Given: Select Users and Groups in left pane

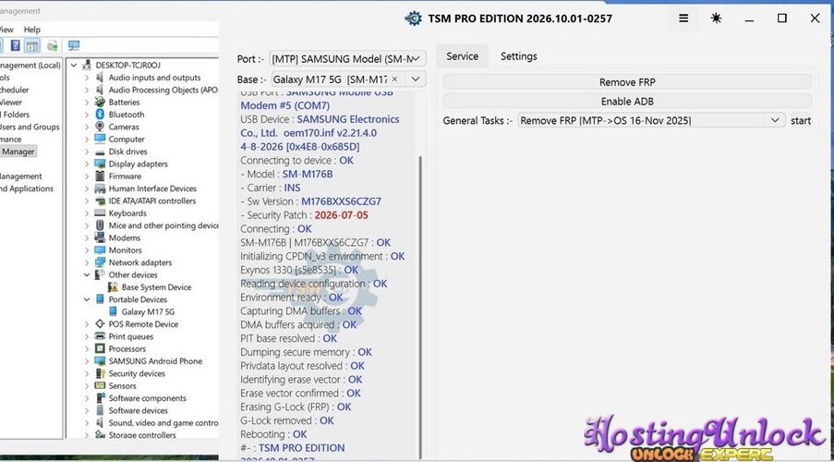Looking at the screenshot, I should pos(30,127).
